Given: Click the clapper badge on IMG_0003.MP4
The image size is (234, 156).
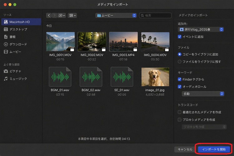Looking at the screenshot, I should [x=135, y=49].
